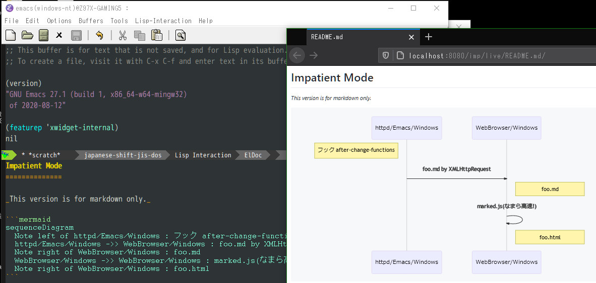The image size is (596, 283).
Task: Click the nil result line in the scratch buffer
Action: (12, 139)
